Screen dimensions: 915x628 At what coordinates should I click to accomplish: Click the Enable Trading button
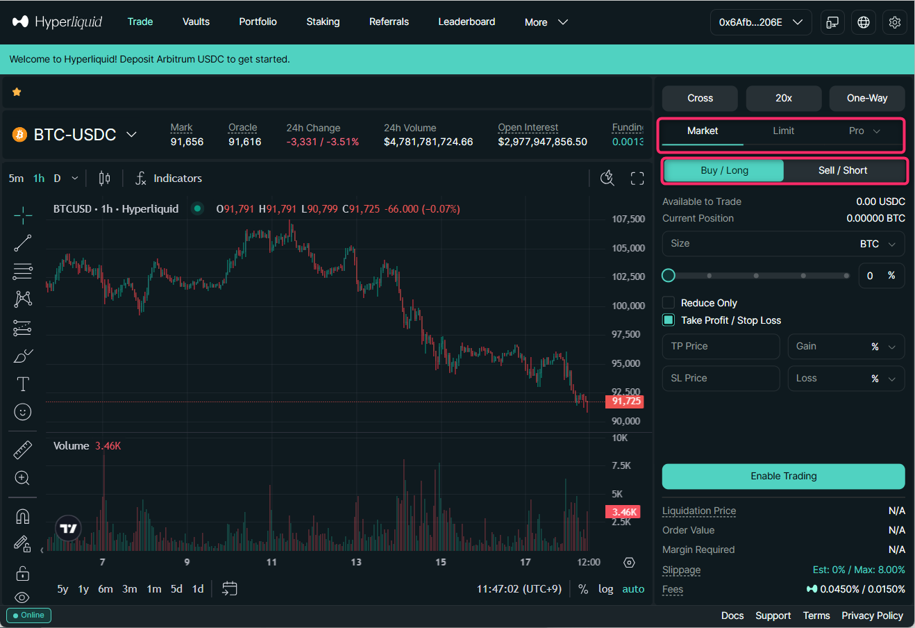click(x=783, y=477)
